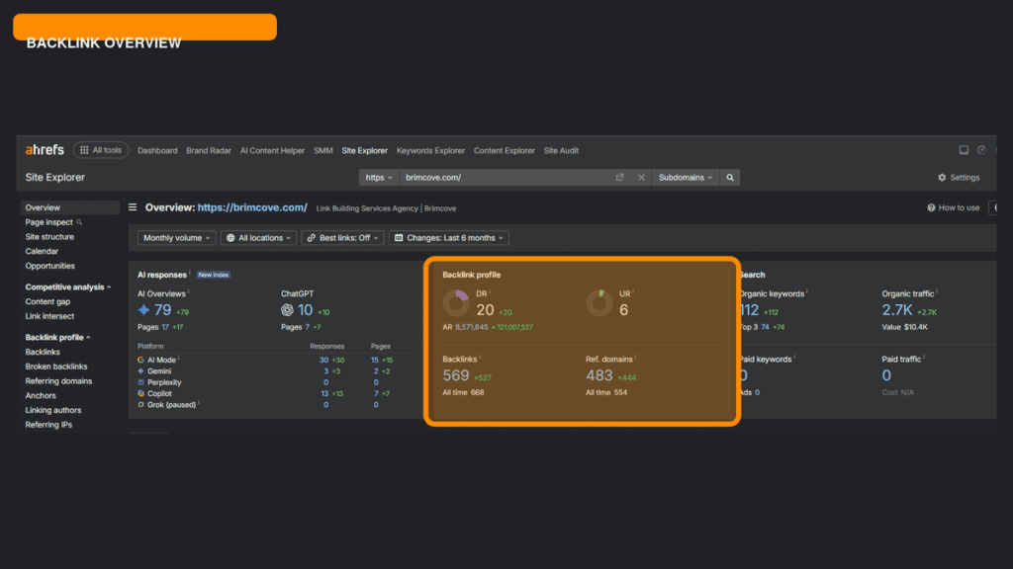Image resolution: width=1013 pixels, height=569 pixels.
Task: Open the Monthly volume dropdown
Action: point(176,238)
